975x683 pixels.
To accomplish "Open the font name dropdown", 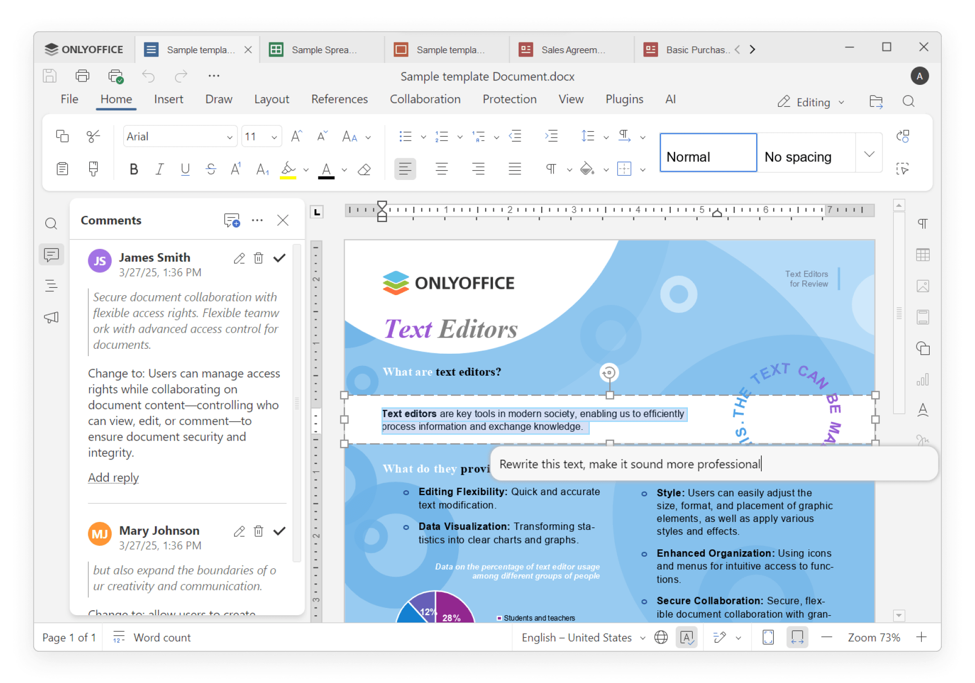I will pyautogui.click(x=228, y=137).
